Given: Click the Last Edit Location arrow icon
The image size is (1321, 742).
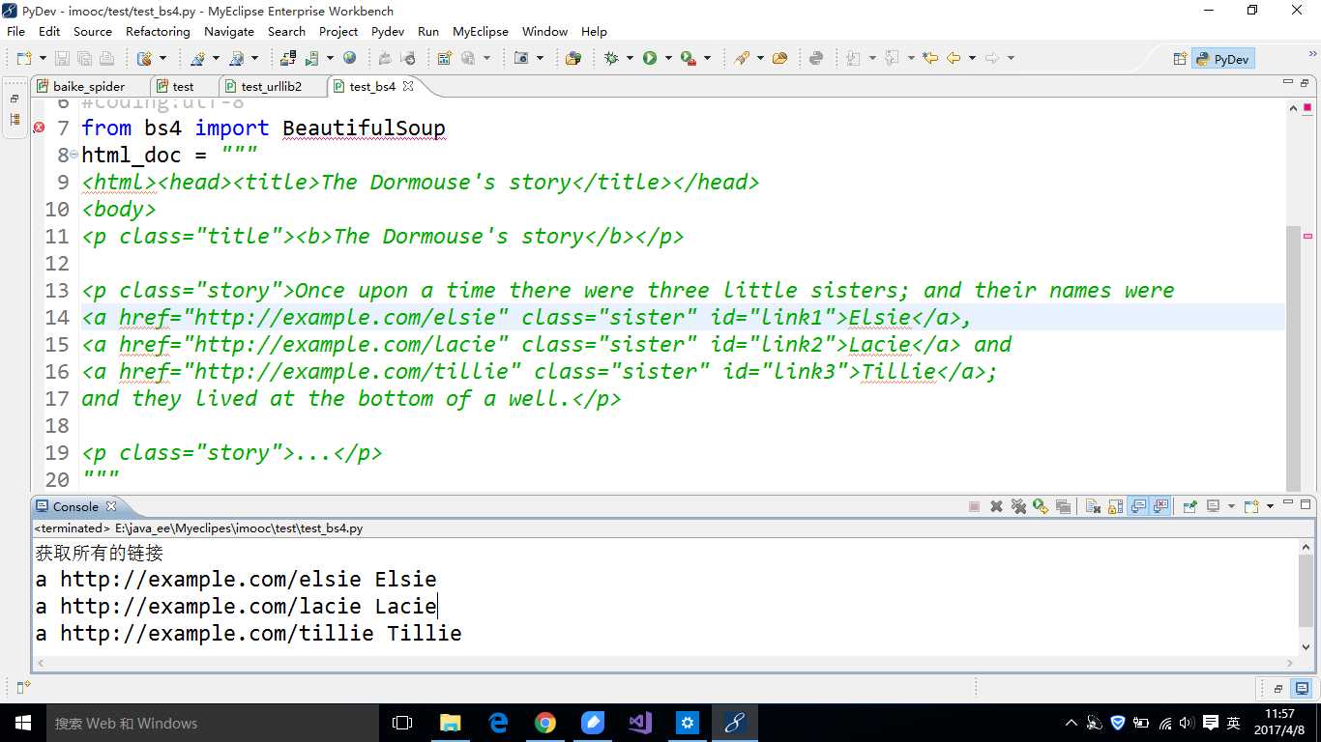Looking at the screenshot, I should [x=930, y=58].
